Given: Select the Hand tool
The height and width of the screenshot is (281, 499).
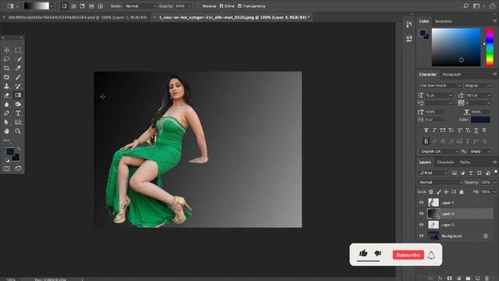Looking at the screenshot, I should pyautogui.click(x=6, y=131).
